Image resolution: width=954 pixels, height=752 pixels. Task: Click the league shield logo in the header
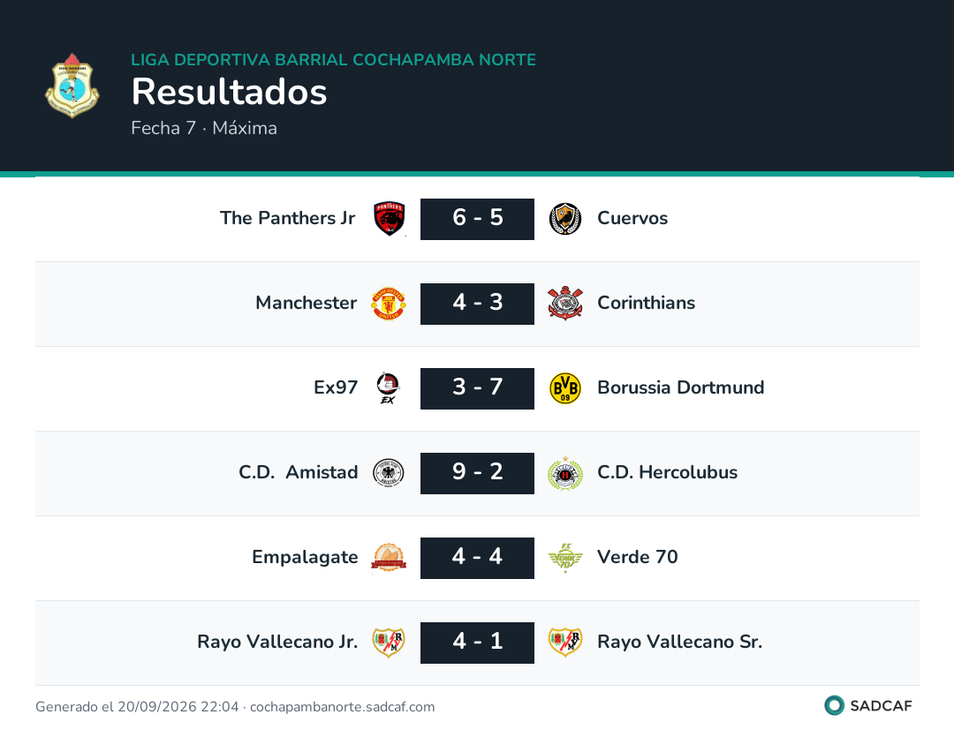tap(72, 86)
